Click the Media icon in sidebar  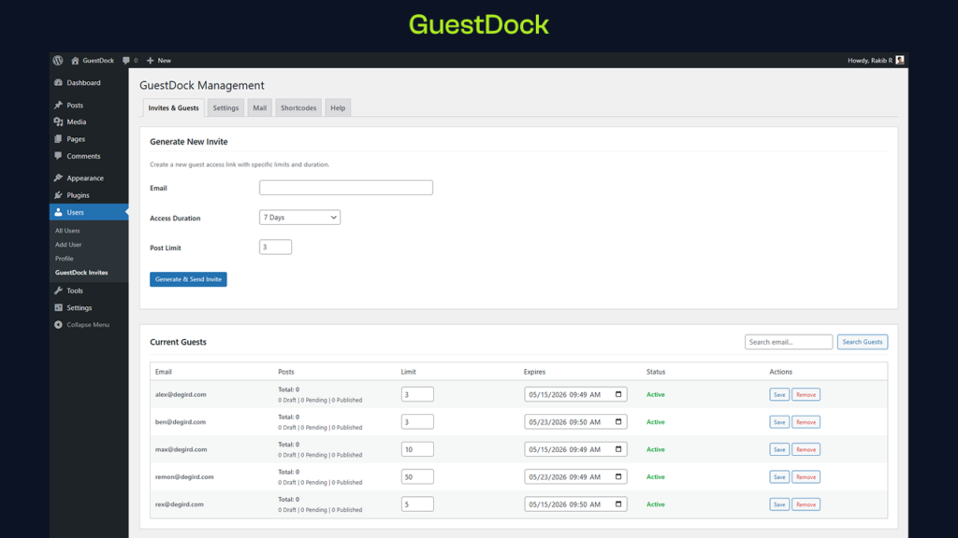coord(58,122)
